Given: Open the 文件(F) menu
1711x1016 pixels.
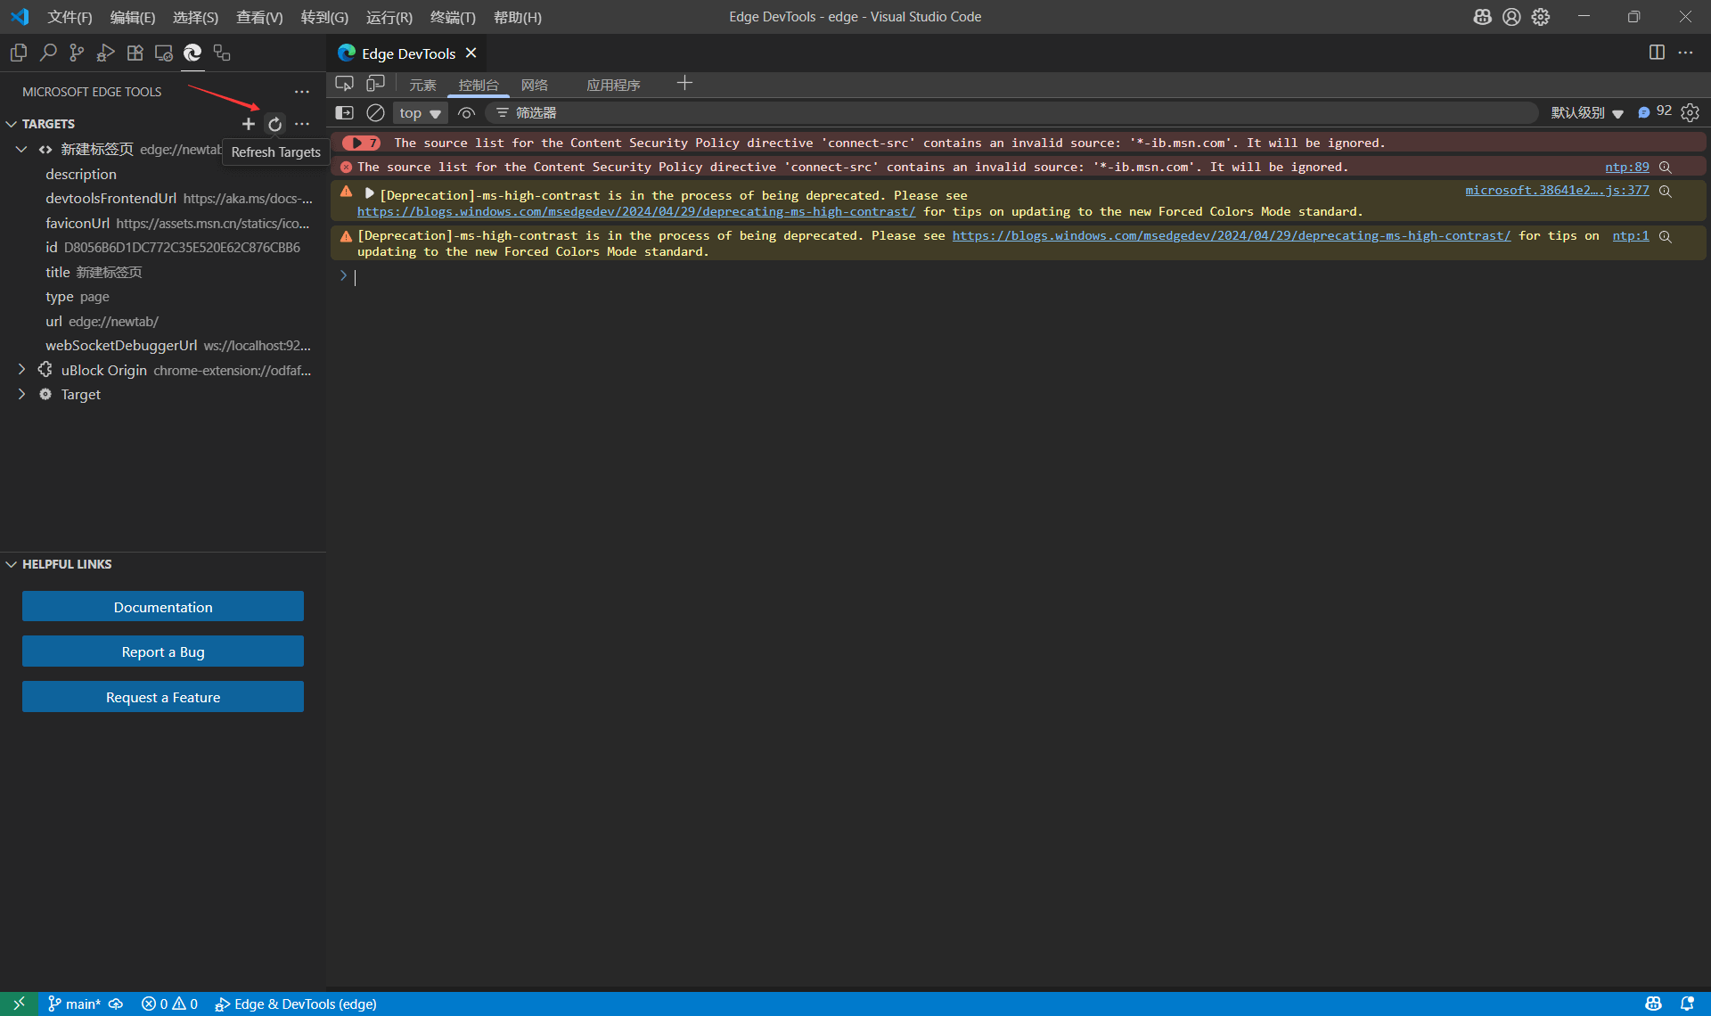Looking at the screenshot, I should (70, 17).
